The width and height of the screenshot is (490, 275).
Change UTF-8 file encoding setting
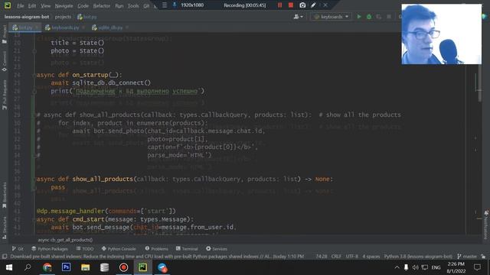(x=351, y=257)
